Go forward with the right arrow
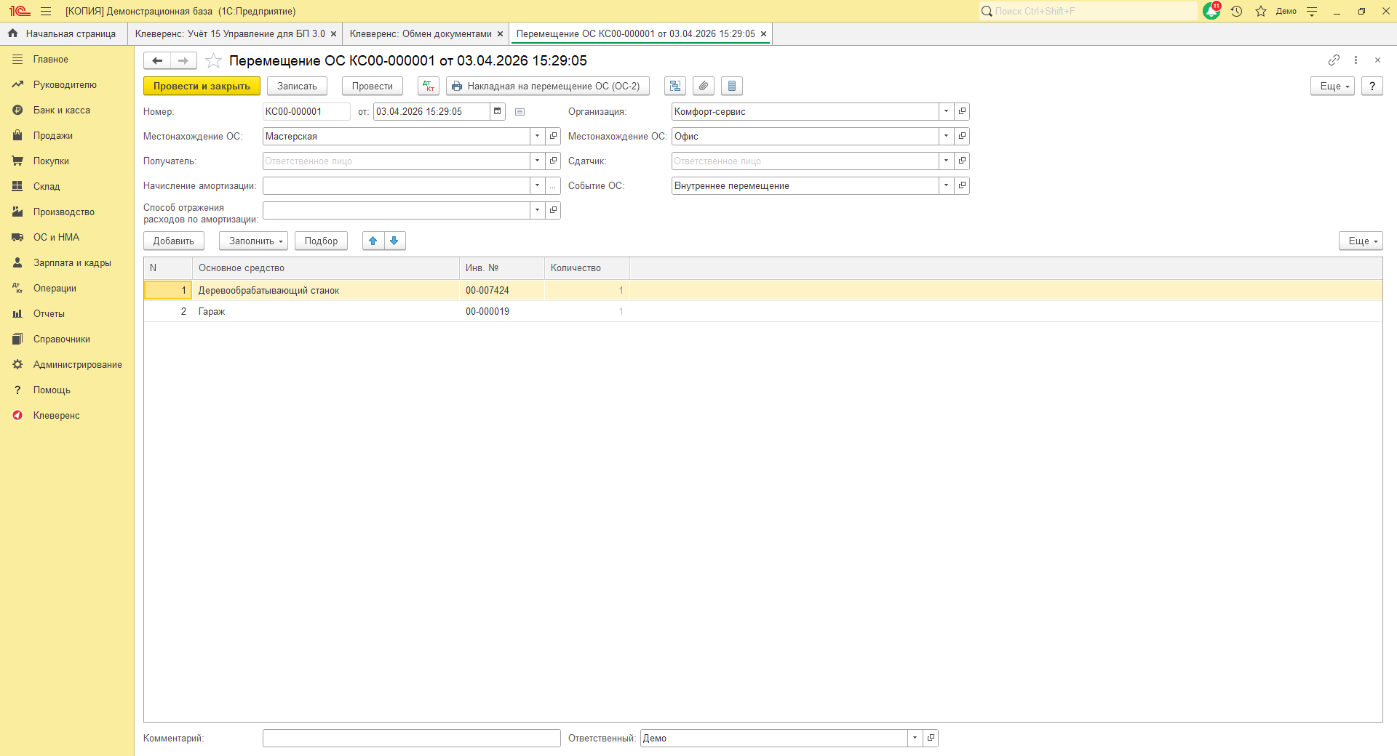Screen dimensions: 1397x756 coord(183,60)
